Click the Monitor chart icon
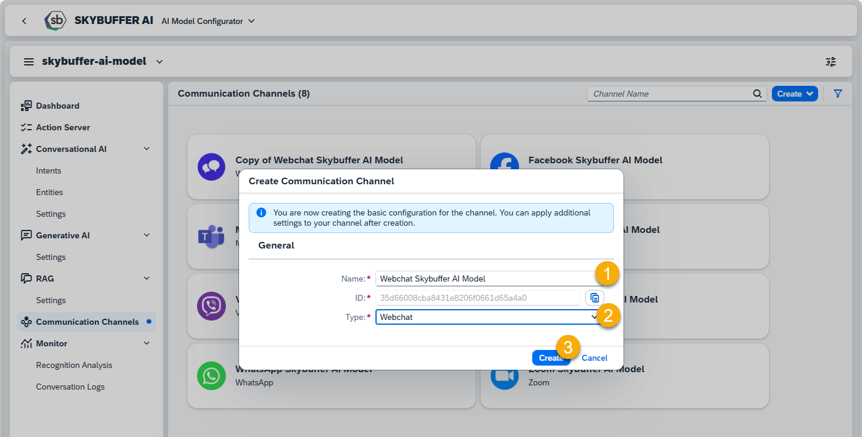 coord(26,343)
